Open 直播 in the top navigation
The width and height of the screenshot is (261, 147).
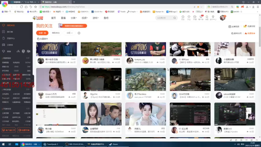coord(63,18)
